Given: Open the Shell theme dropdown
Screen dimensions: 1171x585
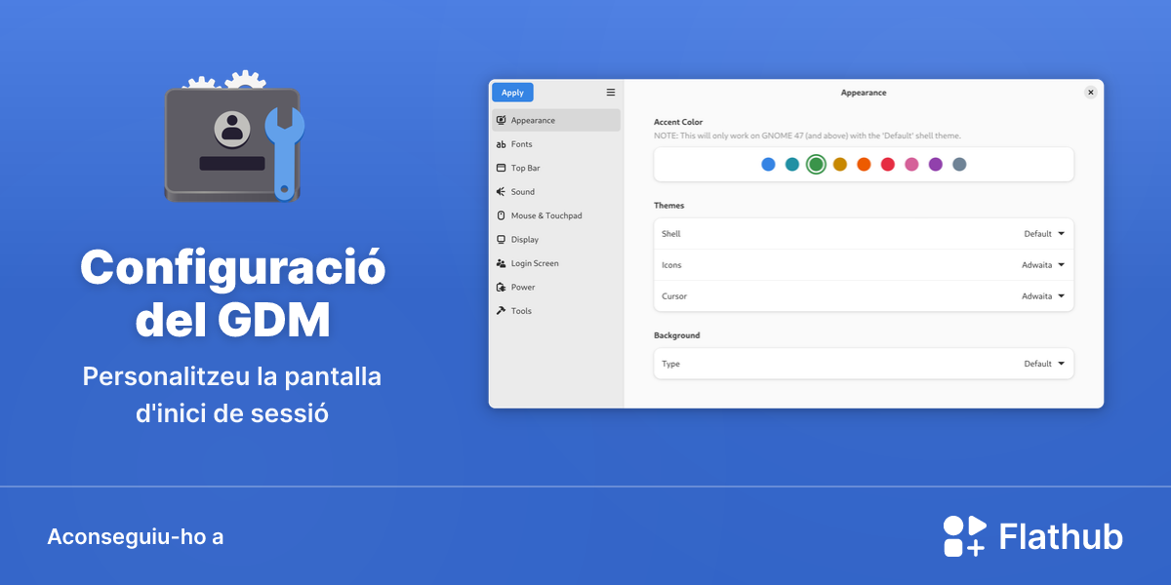Looking at the screenshot, I should (1044, 234).
